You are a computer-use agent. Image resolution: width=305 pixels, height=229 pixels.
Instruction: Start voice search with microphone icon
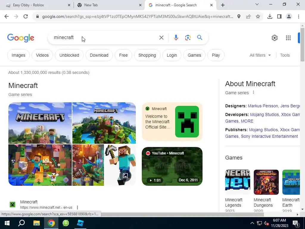pos(176,38)
